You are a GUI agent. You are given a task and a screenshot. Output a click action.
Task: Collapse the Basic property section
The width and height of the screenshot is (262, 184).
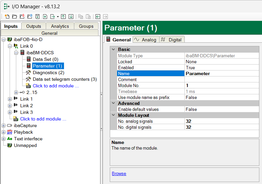[x=113, y=49]
